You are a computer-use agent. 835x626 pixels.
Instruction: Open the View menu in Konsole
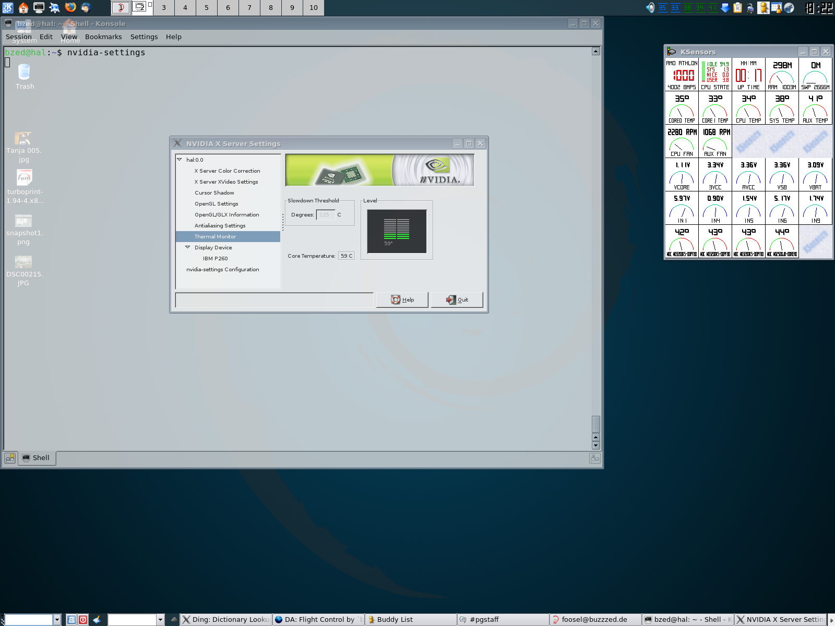click(x=69, y=37)
